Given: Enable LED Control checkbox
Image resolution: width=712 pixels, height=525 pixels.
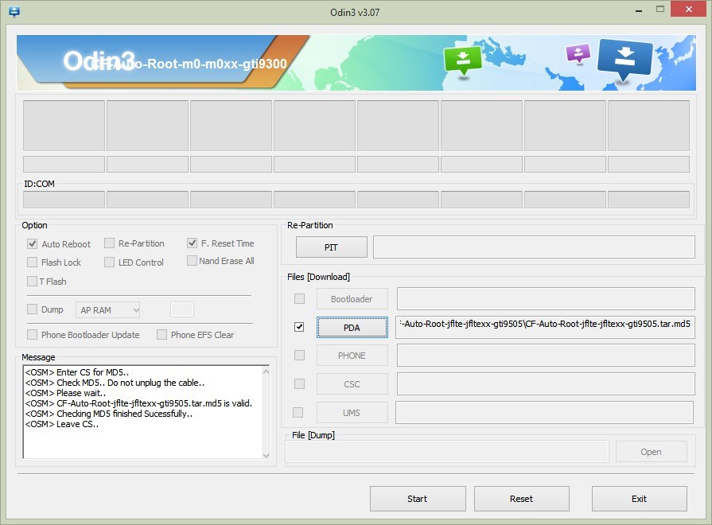Looking at the screenshot, I should pyautogui.click(x=109, y=262).
